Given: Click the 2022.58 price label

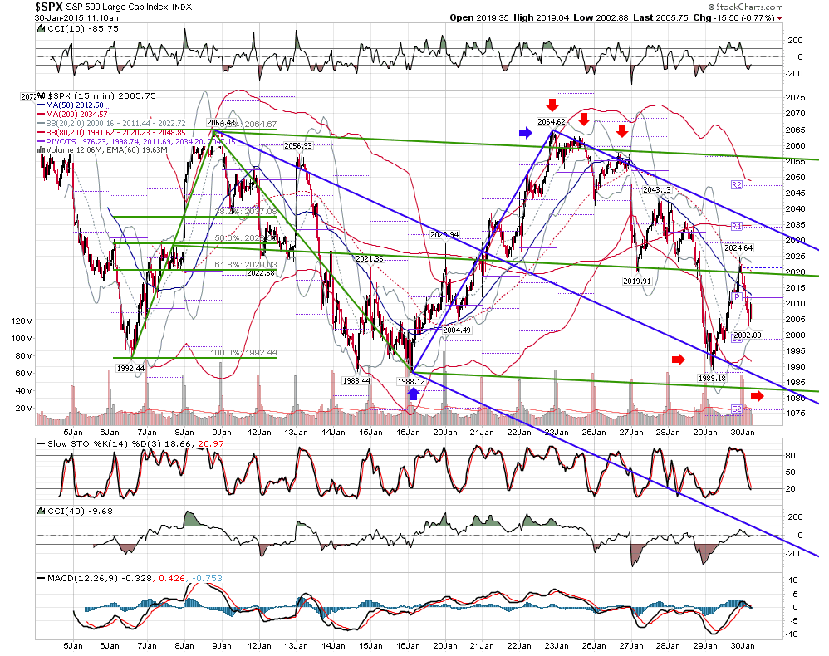Looking at the screenshot, I should 261,272.
